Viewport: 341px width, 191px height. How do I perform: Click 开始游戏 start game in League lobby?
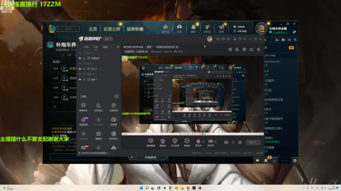coord(150,157)
